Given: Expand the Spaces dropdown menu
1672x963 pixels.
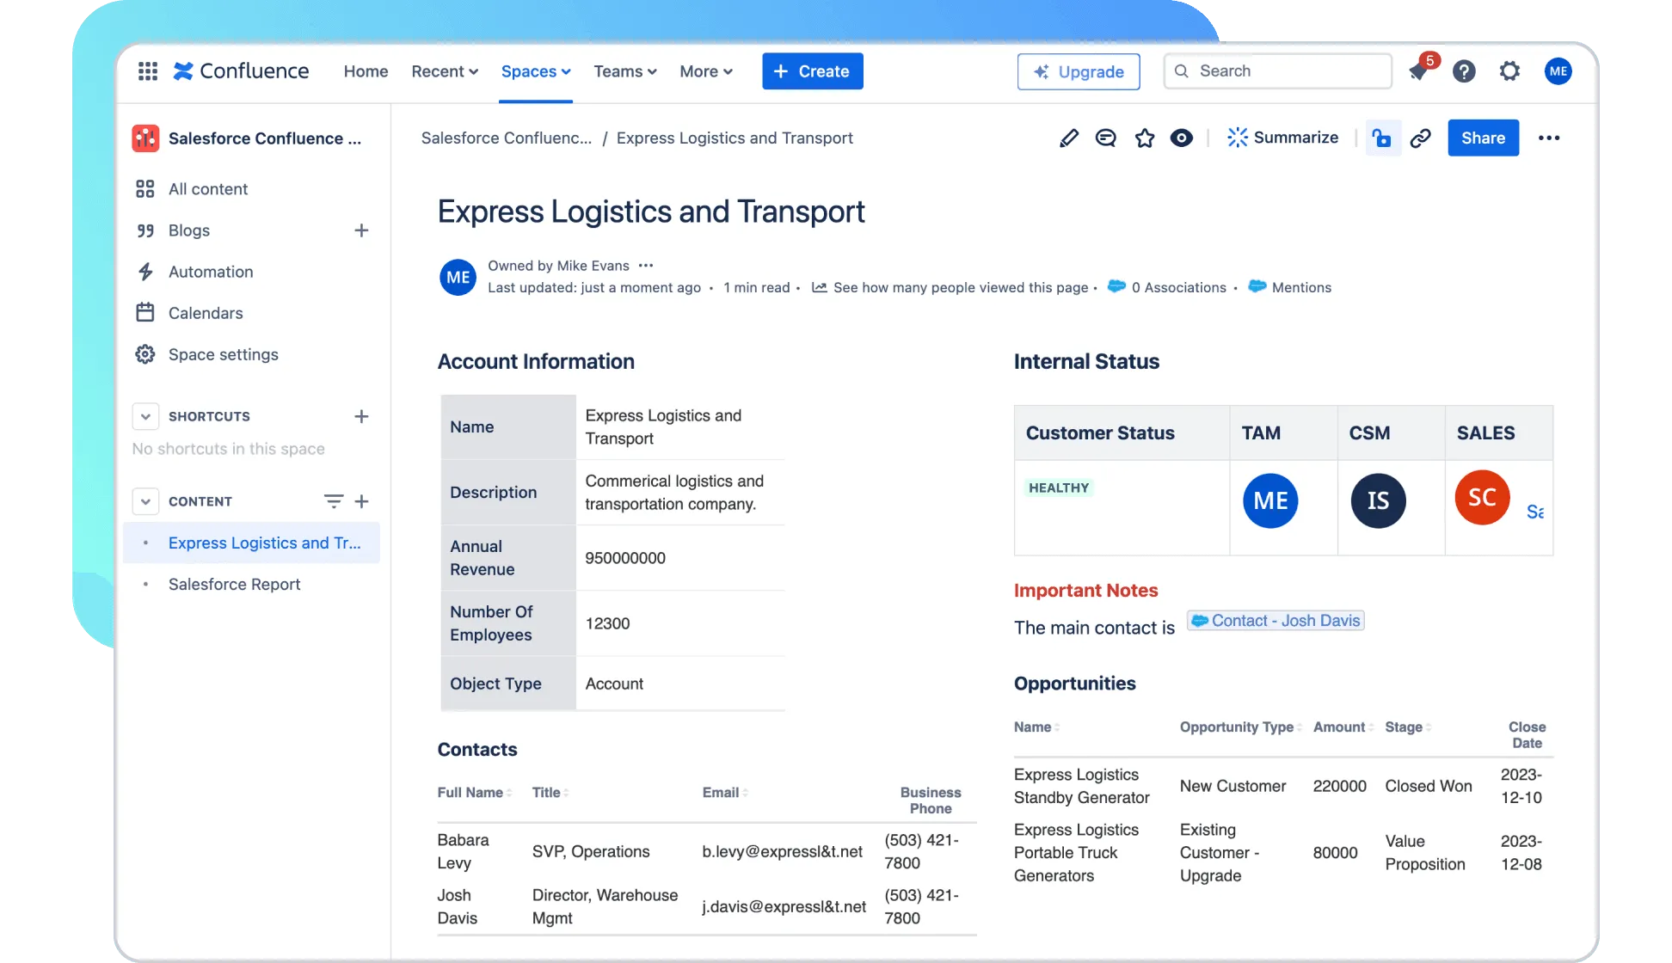Looking at the screenshot, I should tap(536, 71).
